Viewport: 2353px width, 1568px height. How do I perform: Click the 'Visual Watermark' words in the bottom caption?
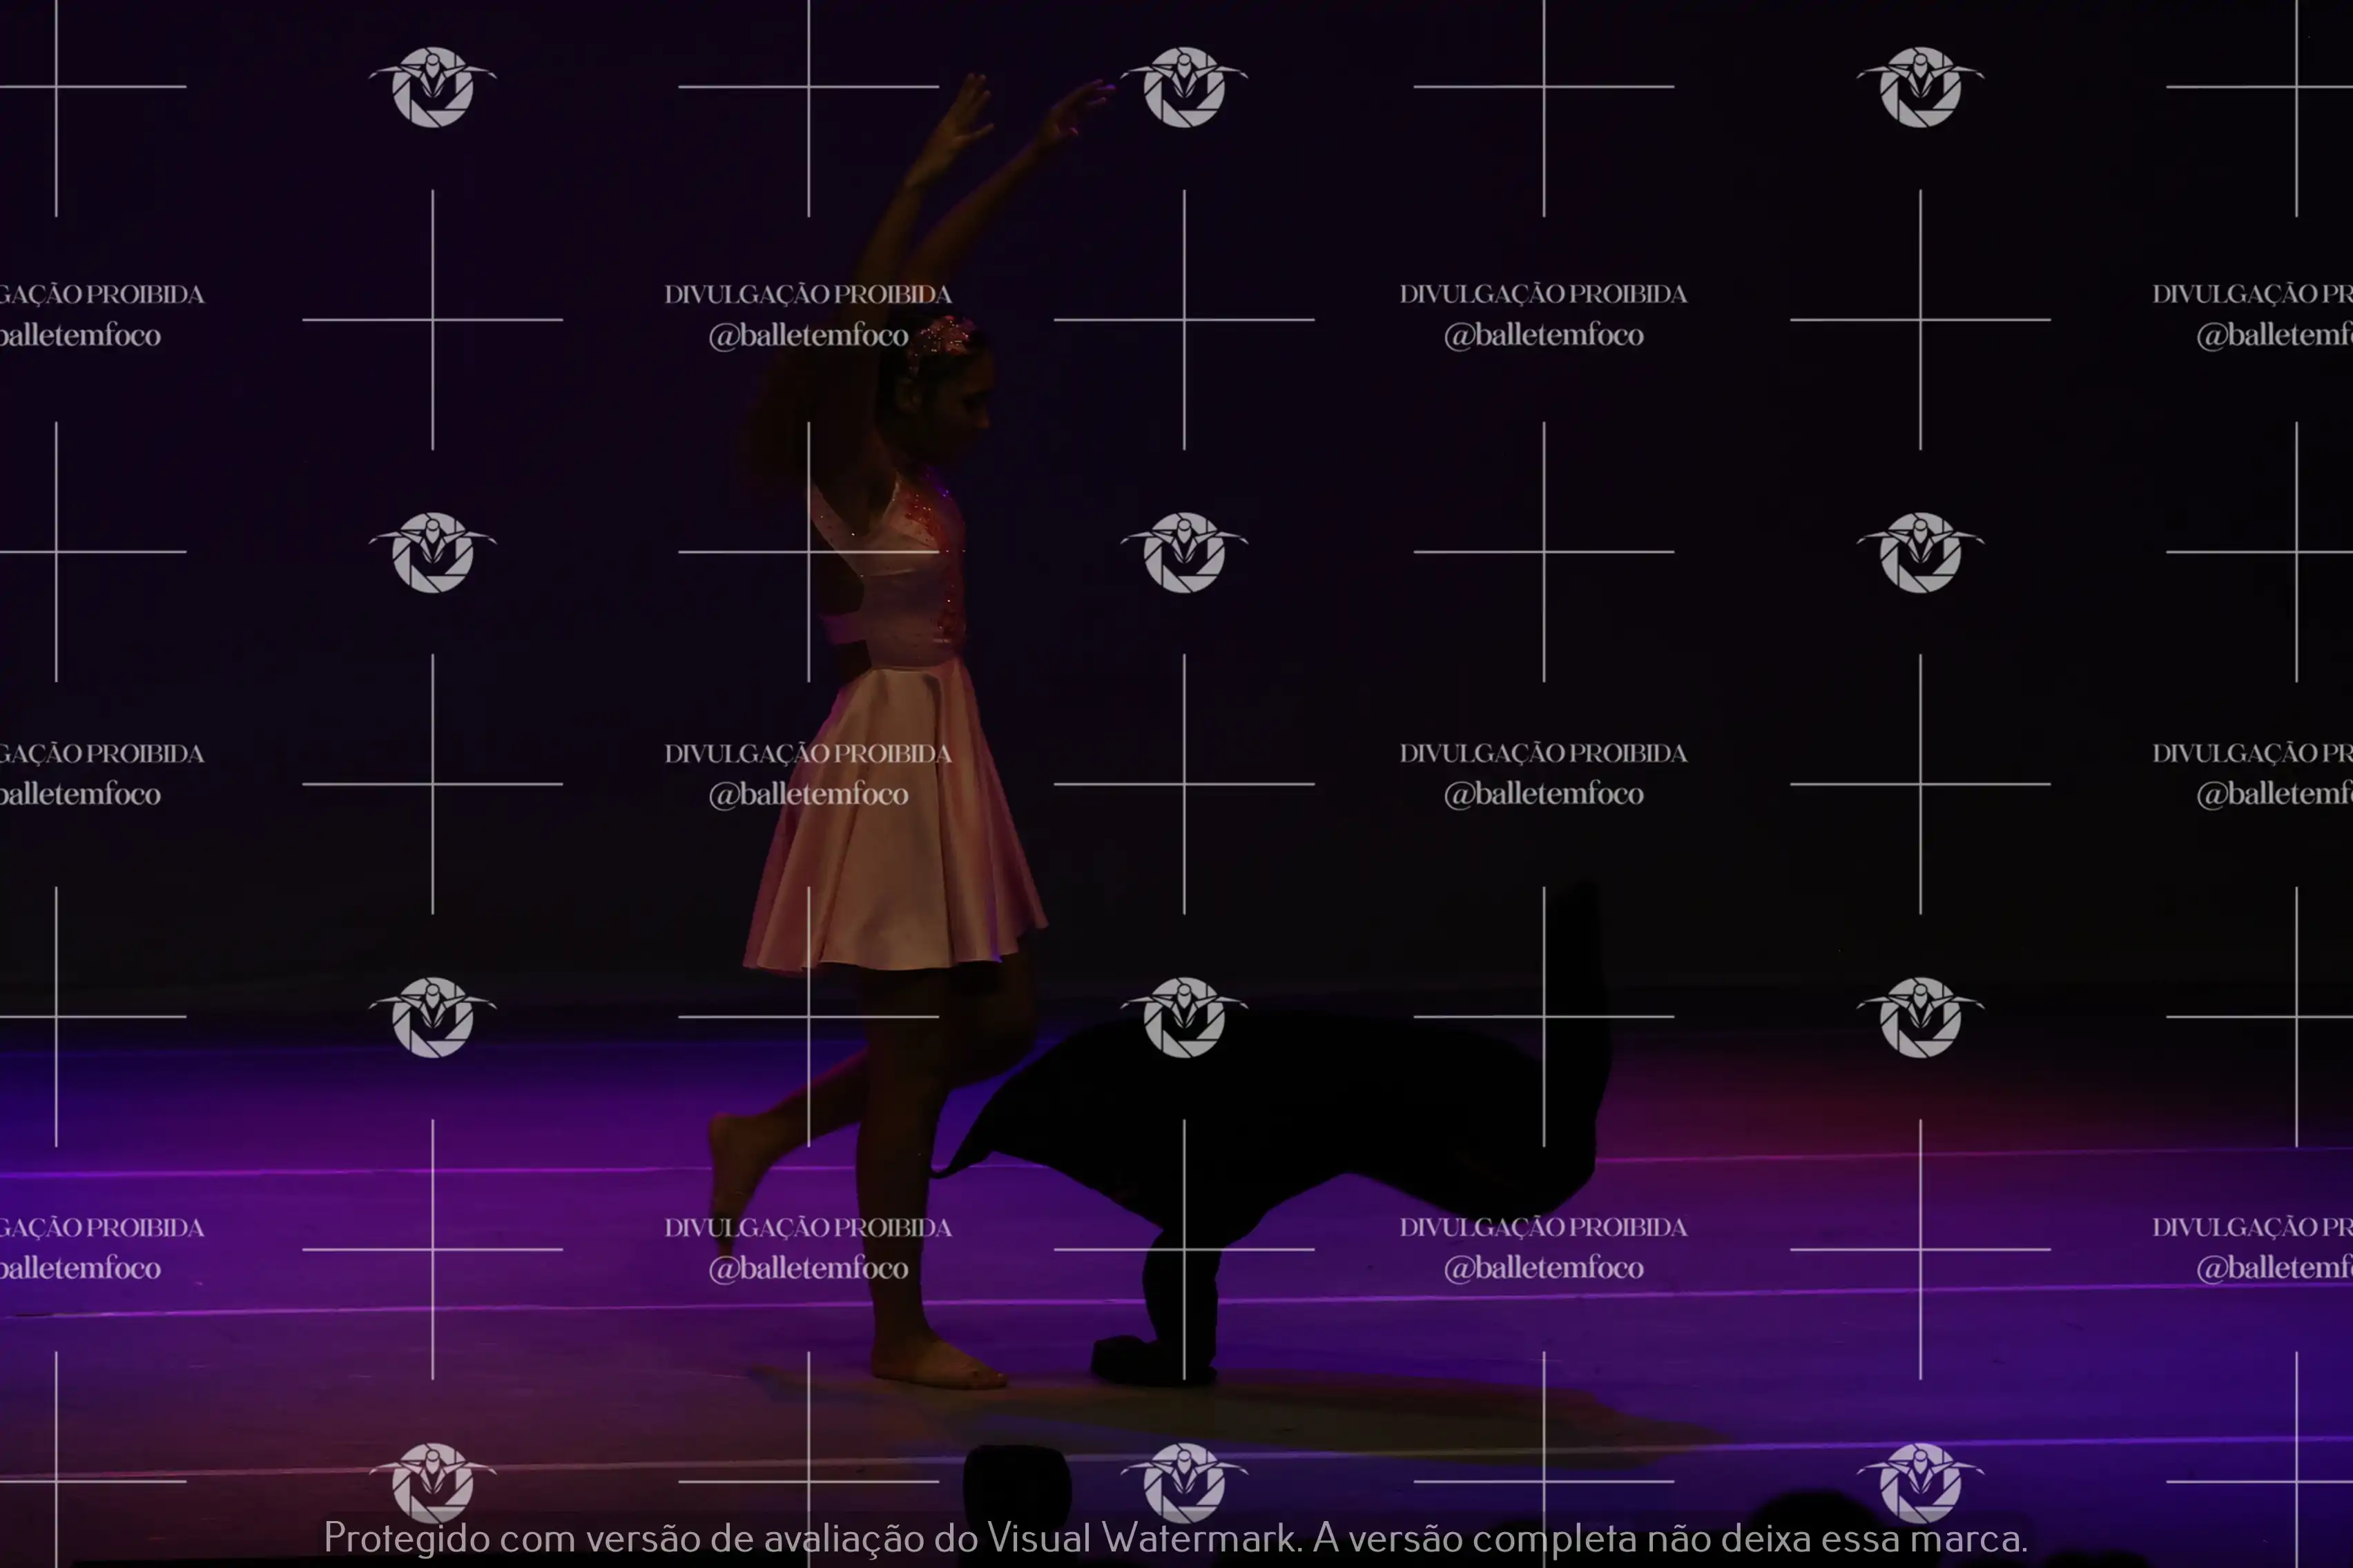coord(1141,1538)
